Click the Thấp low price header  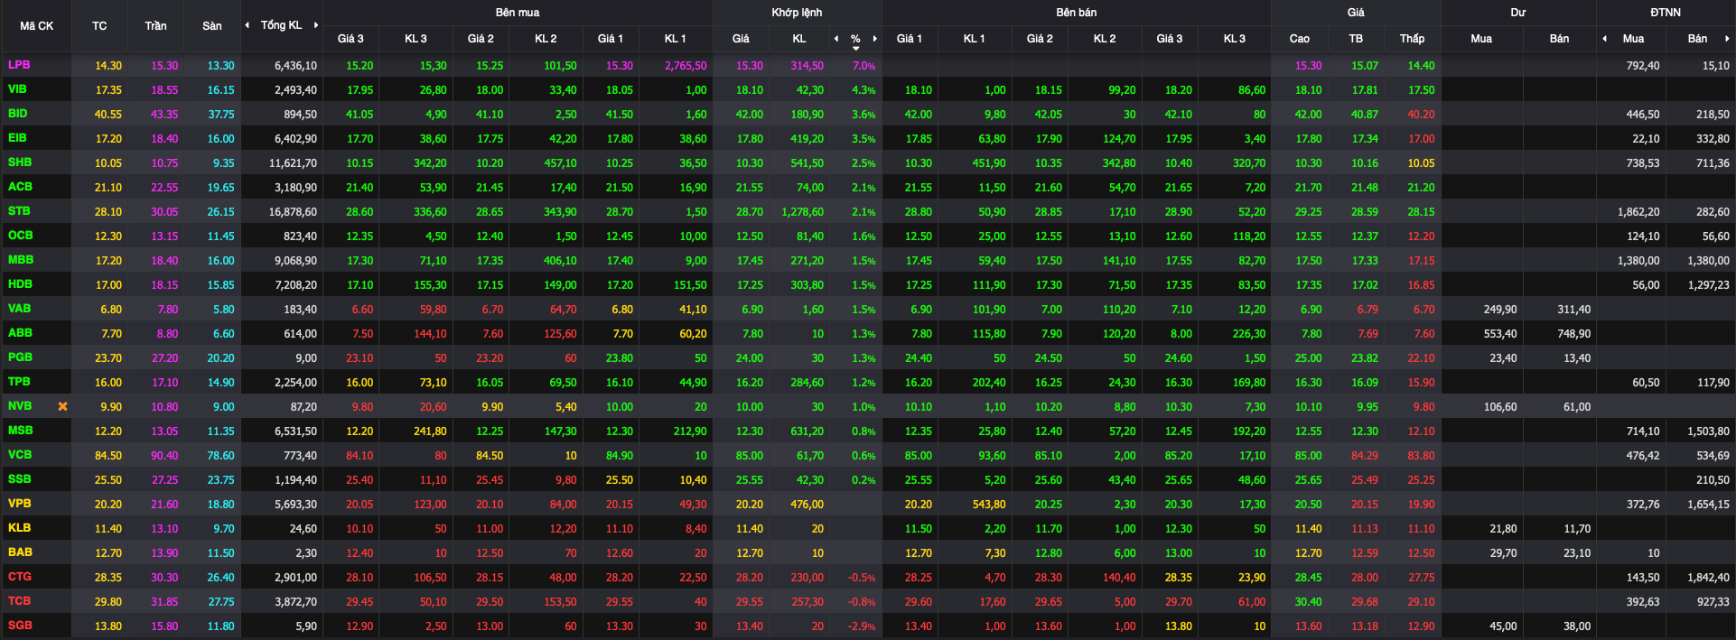coord(1412,39)
